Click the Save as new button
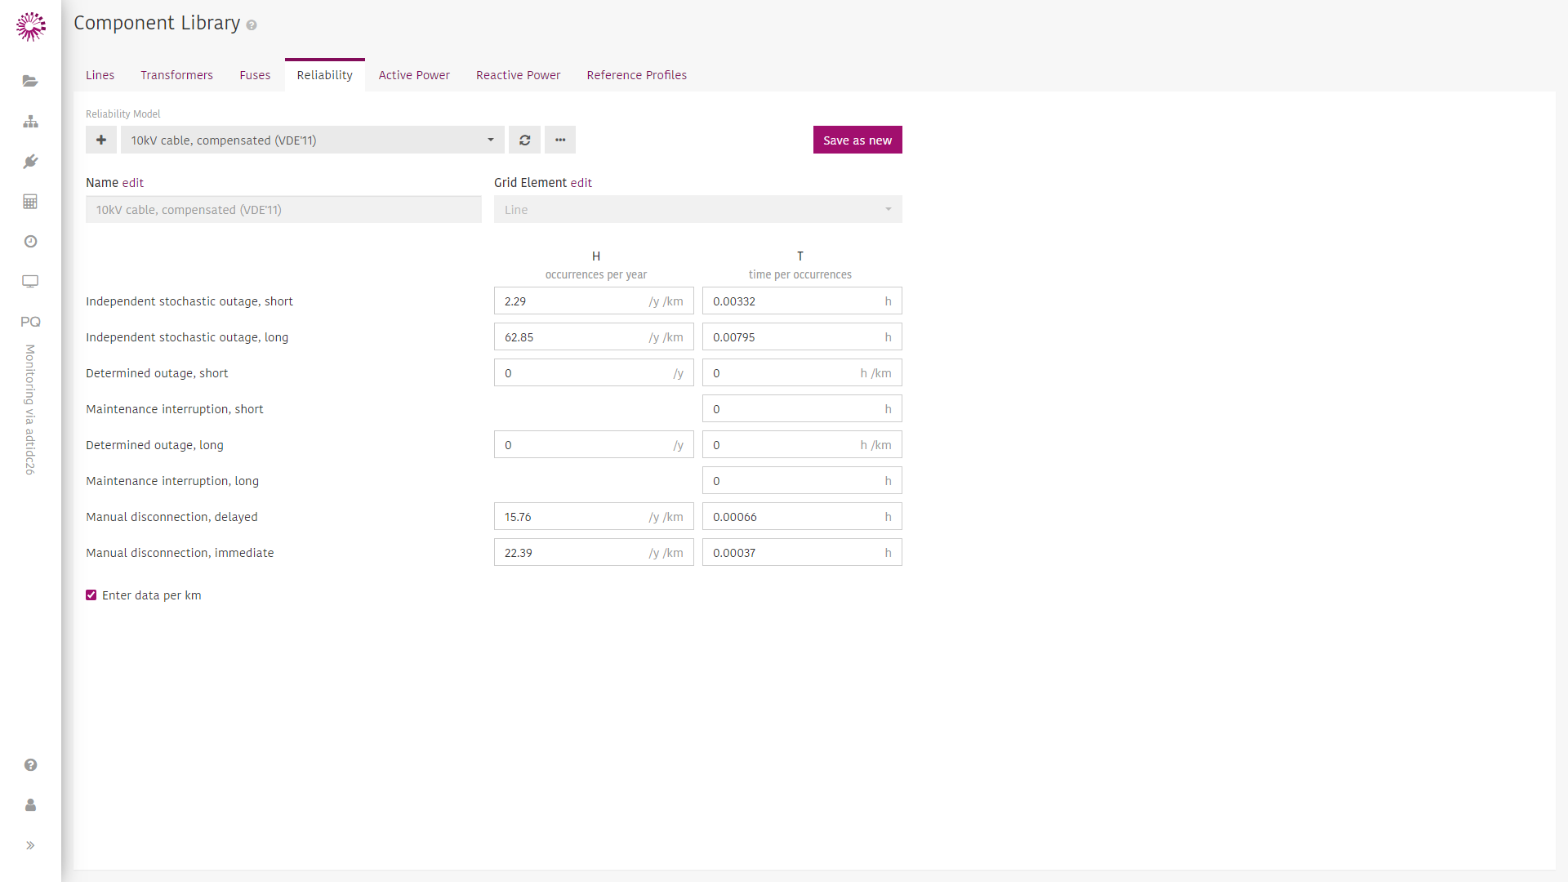Screen dimensions: 1568x882 coord(857,140)
